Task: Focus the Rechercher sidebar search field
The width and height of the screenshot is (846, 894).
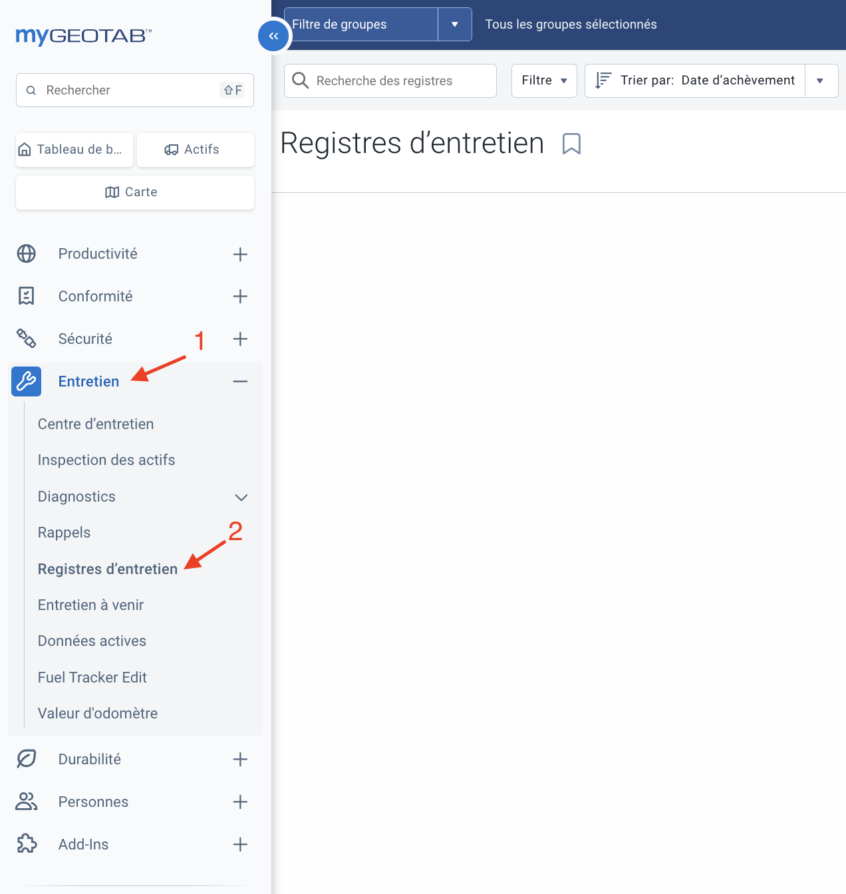Action: (x=135, y=90)
